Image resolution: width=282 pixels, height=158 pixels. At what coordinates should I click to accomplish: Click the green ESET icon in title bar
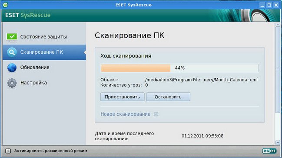[x=5, y=5]
